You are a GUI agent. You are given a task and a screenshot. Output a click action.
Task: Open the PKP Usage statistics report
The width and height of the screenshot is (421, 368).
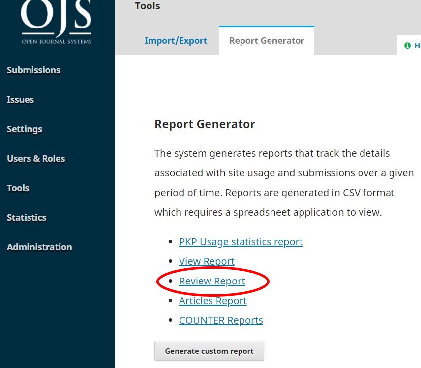pyautogui.click(x=241, y=242)
